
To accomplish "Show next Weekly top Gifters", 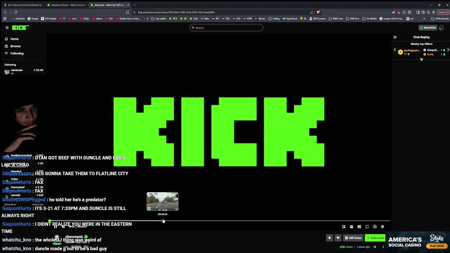I will point(448,50).
